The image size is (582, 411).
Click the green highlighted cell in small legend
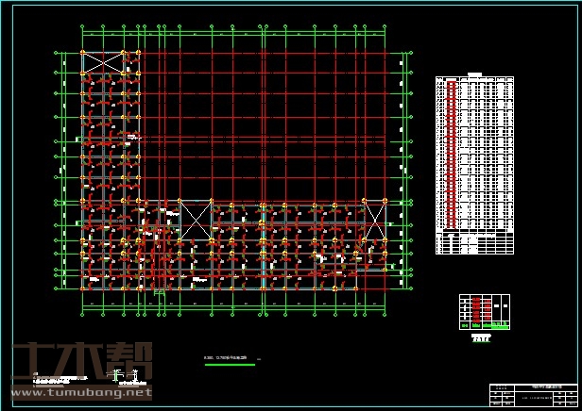(501, 326)
